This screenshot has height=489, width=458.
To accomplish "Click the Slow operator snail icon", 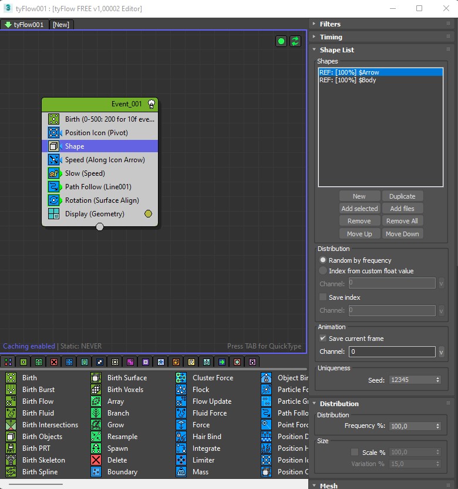I will [x=53, y=173].
